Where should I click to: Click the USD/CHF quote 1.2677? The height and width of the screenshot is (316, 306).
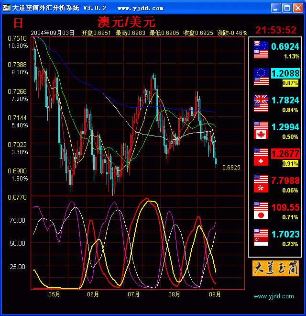285,154
